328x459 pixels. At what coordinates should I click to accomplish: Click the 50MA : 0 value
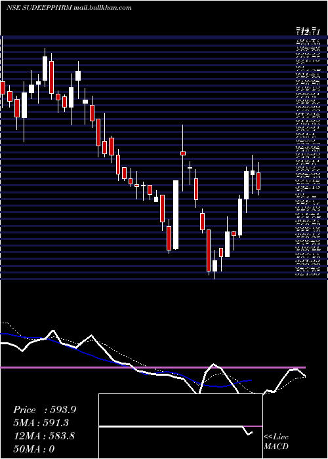click(34, 449)
